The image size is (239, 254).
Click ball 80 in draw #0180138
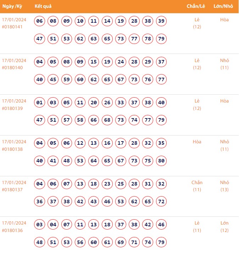(x=161, y=161)
